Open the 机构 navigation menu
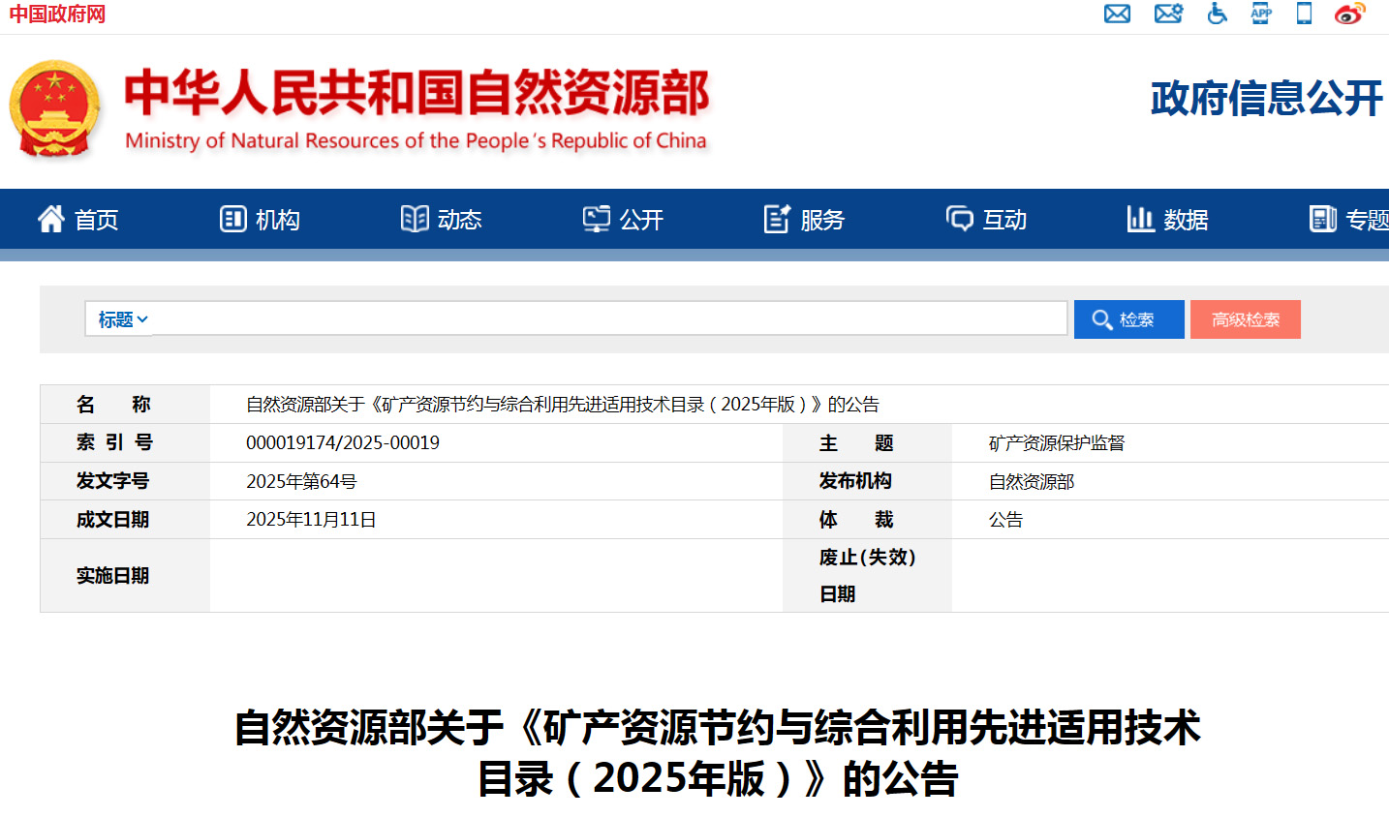 coord(260,220)
